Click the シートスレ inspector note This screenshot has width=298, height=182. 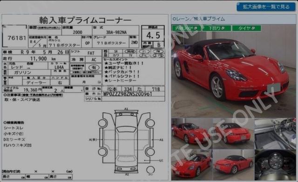[14, 128]
